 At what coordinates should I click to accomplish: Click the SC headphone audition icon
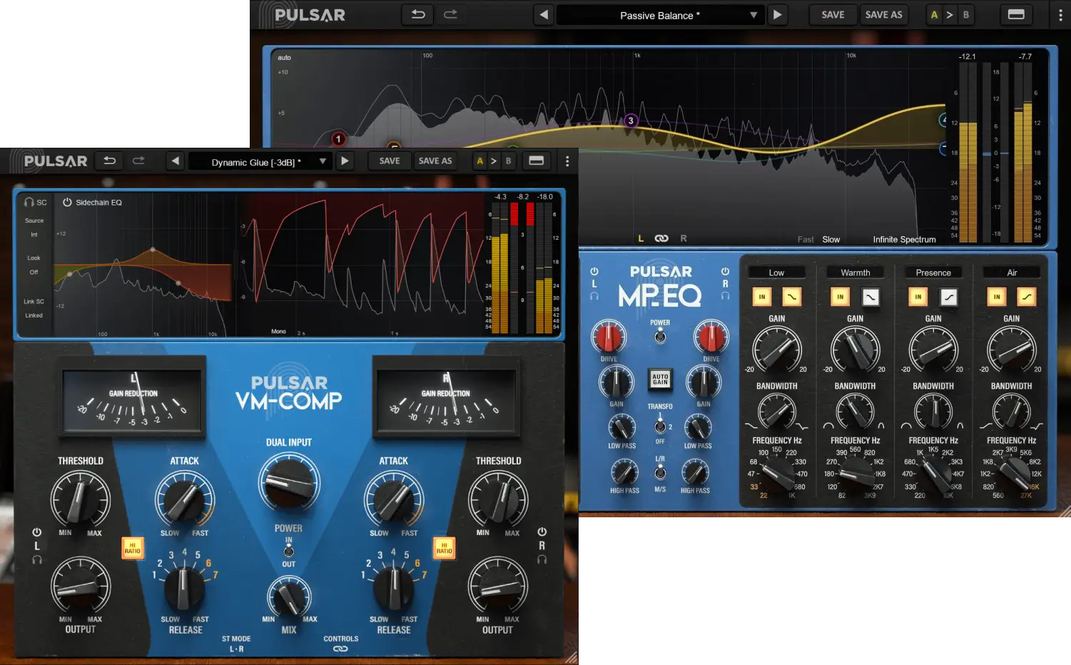pos(29,202)
